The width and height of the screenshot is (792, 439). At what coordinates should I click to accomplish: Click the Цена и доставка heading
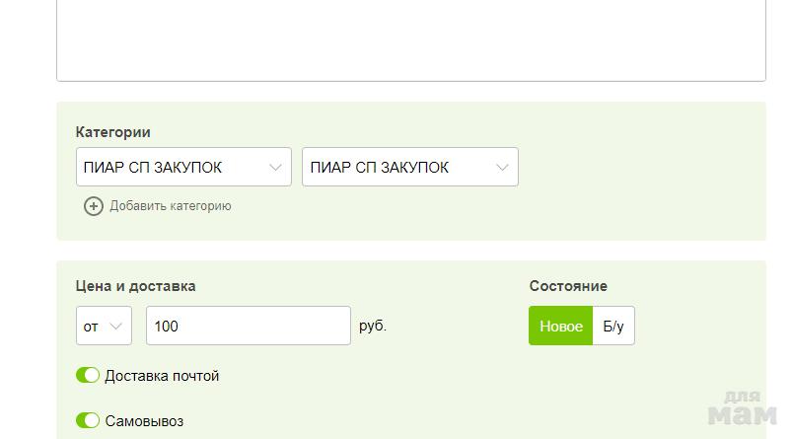136,286
